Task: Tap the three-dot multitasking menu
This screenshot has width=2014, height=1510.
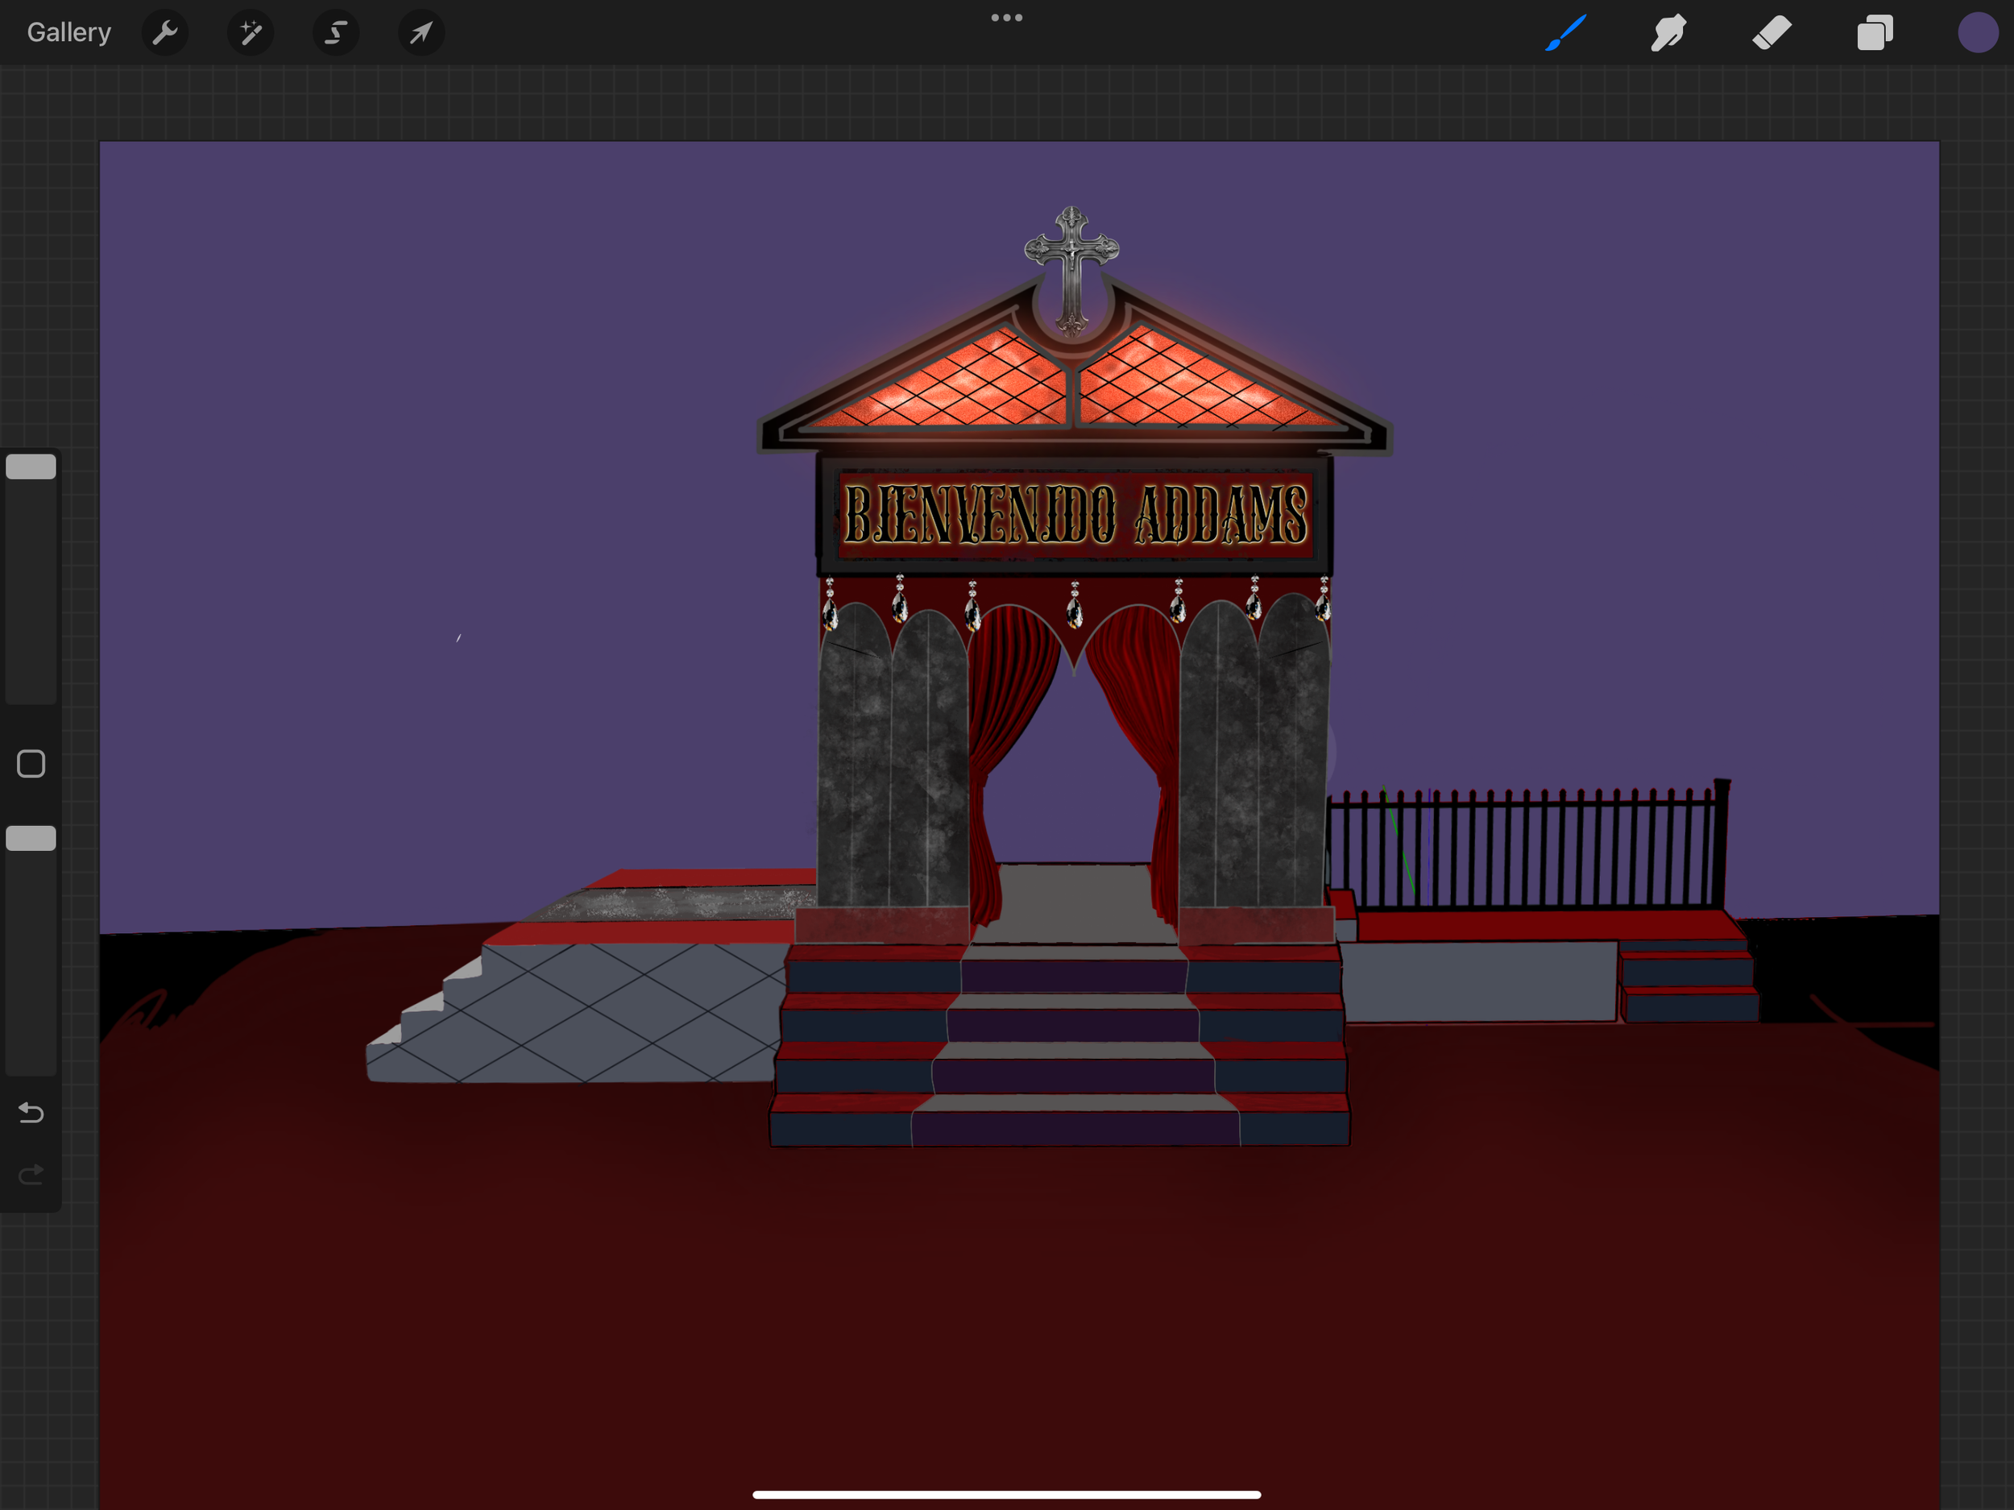Action: coord(1007,17)
